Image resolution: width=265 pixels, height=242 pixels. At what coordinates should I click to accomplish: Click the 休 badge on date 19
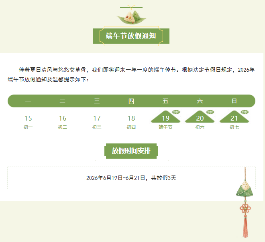coord(176,112)
